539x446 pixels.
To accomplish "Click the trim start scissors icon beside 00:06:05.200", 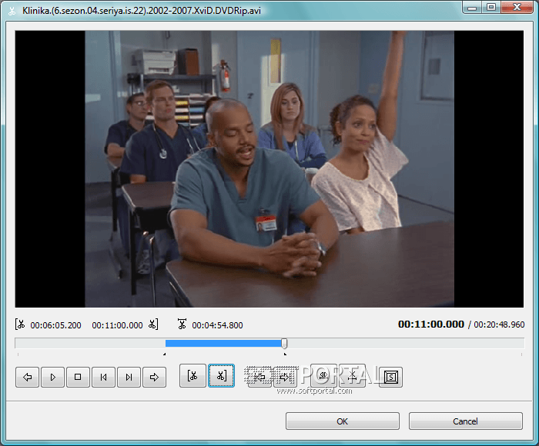I will coord(20,325).
